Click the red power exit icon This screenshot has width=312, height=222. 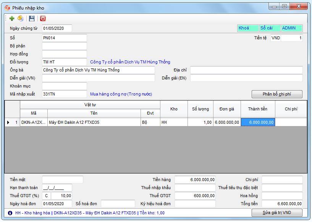tap(43, 18)
